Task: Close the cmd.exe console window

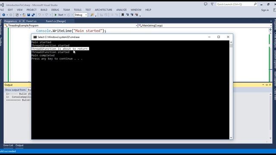Action: click(228, 37)
